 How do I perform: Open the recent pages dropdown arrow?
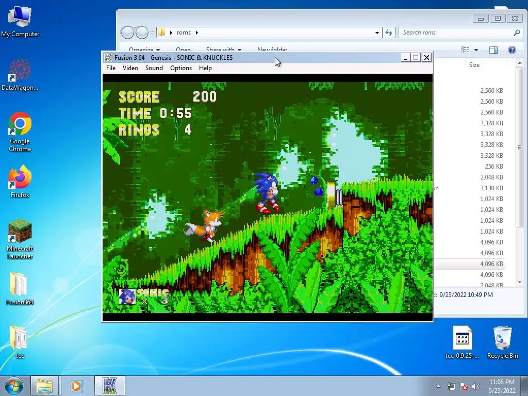(x=152, y=32)
